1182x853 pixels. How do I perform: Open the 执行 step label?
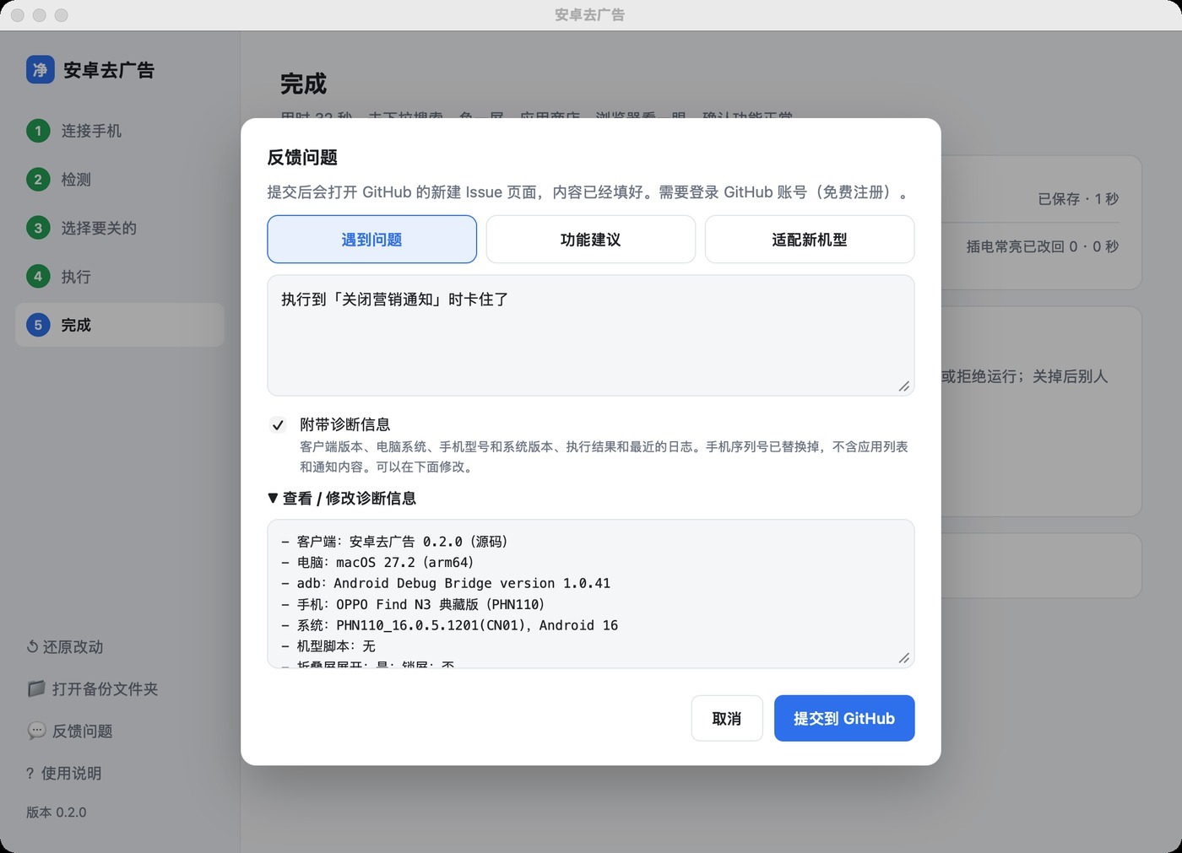(76, 277)
